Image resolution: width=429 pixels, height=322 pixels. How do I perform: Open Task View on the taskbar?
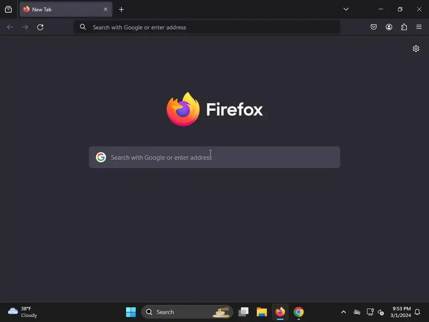point(243,312)
